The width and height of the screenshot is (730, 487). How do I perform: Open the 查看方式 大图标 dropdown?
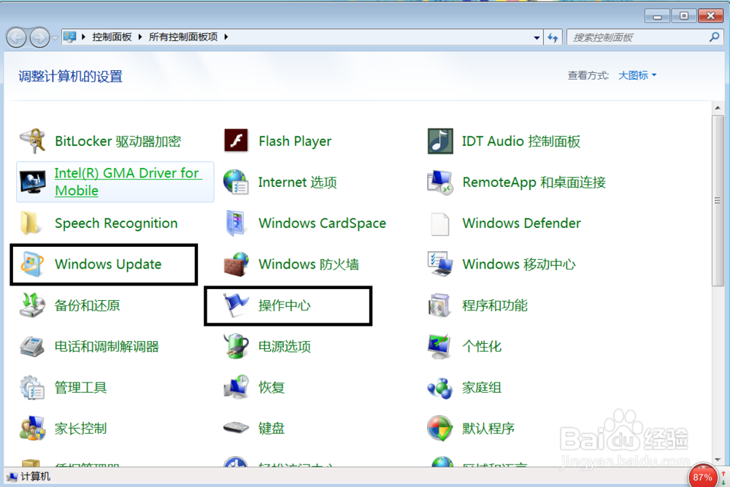637,74
